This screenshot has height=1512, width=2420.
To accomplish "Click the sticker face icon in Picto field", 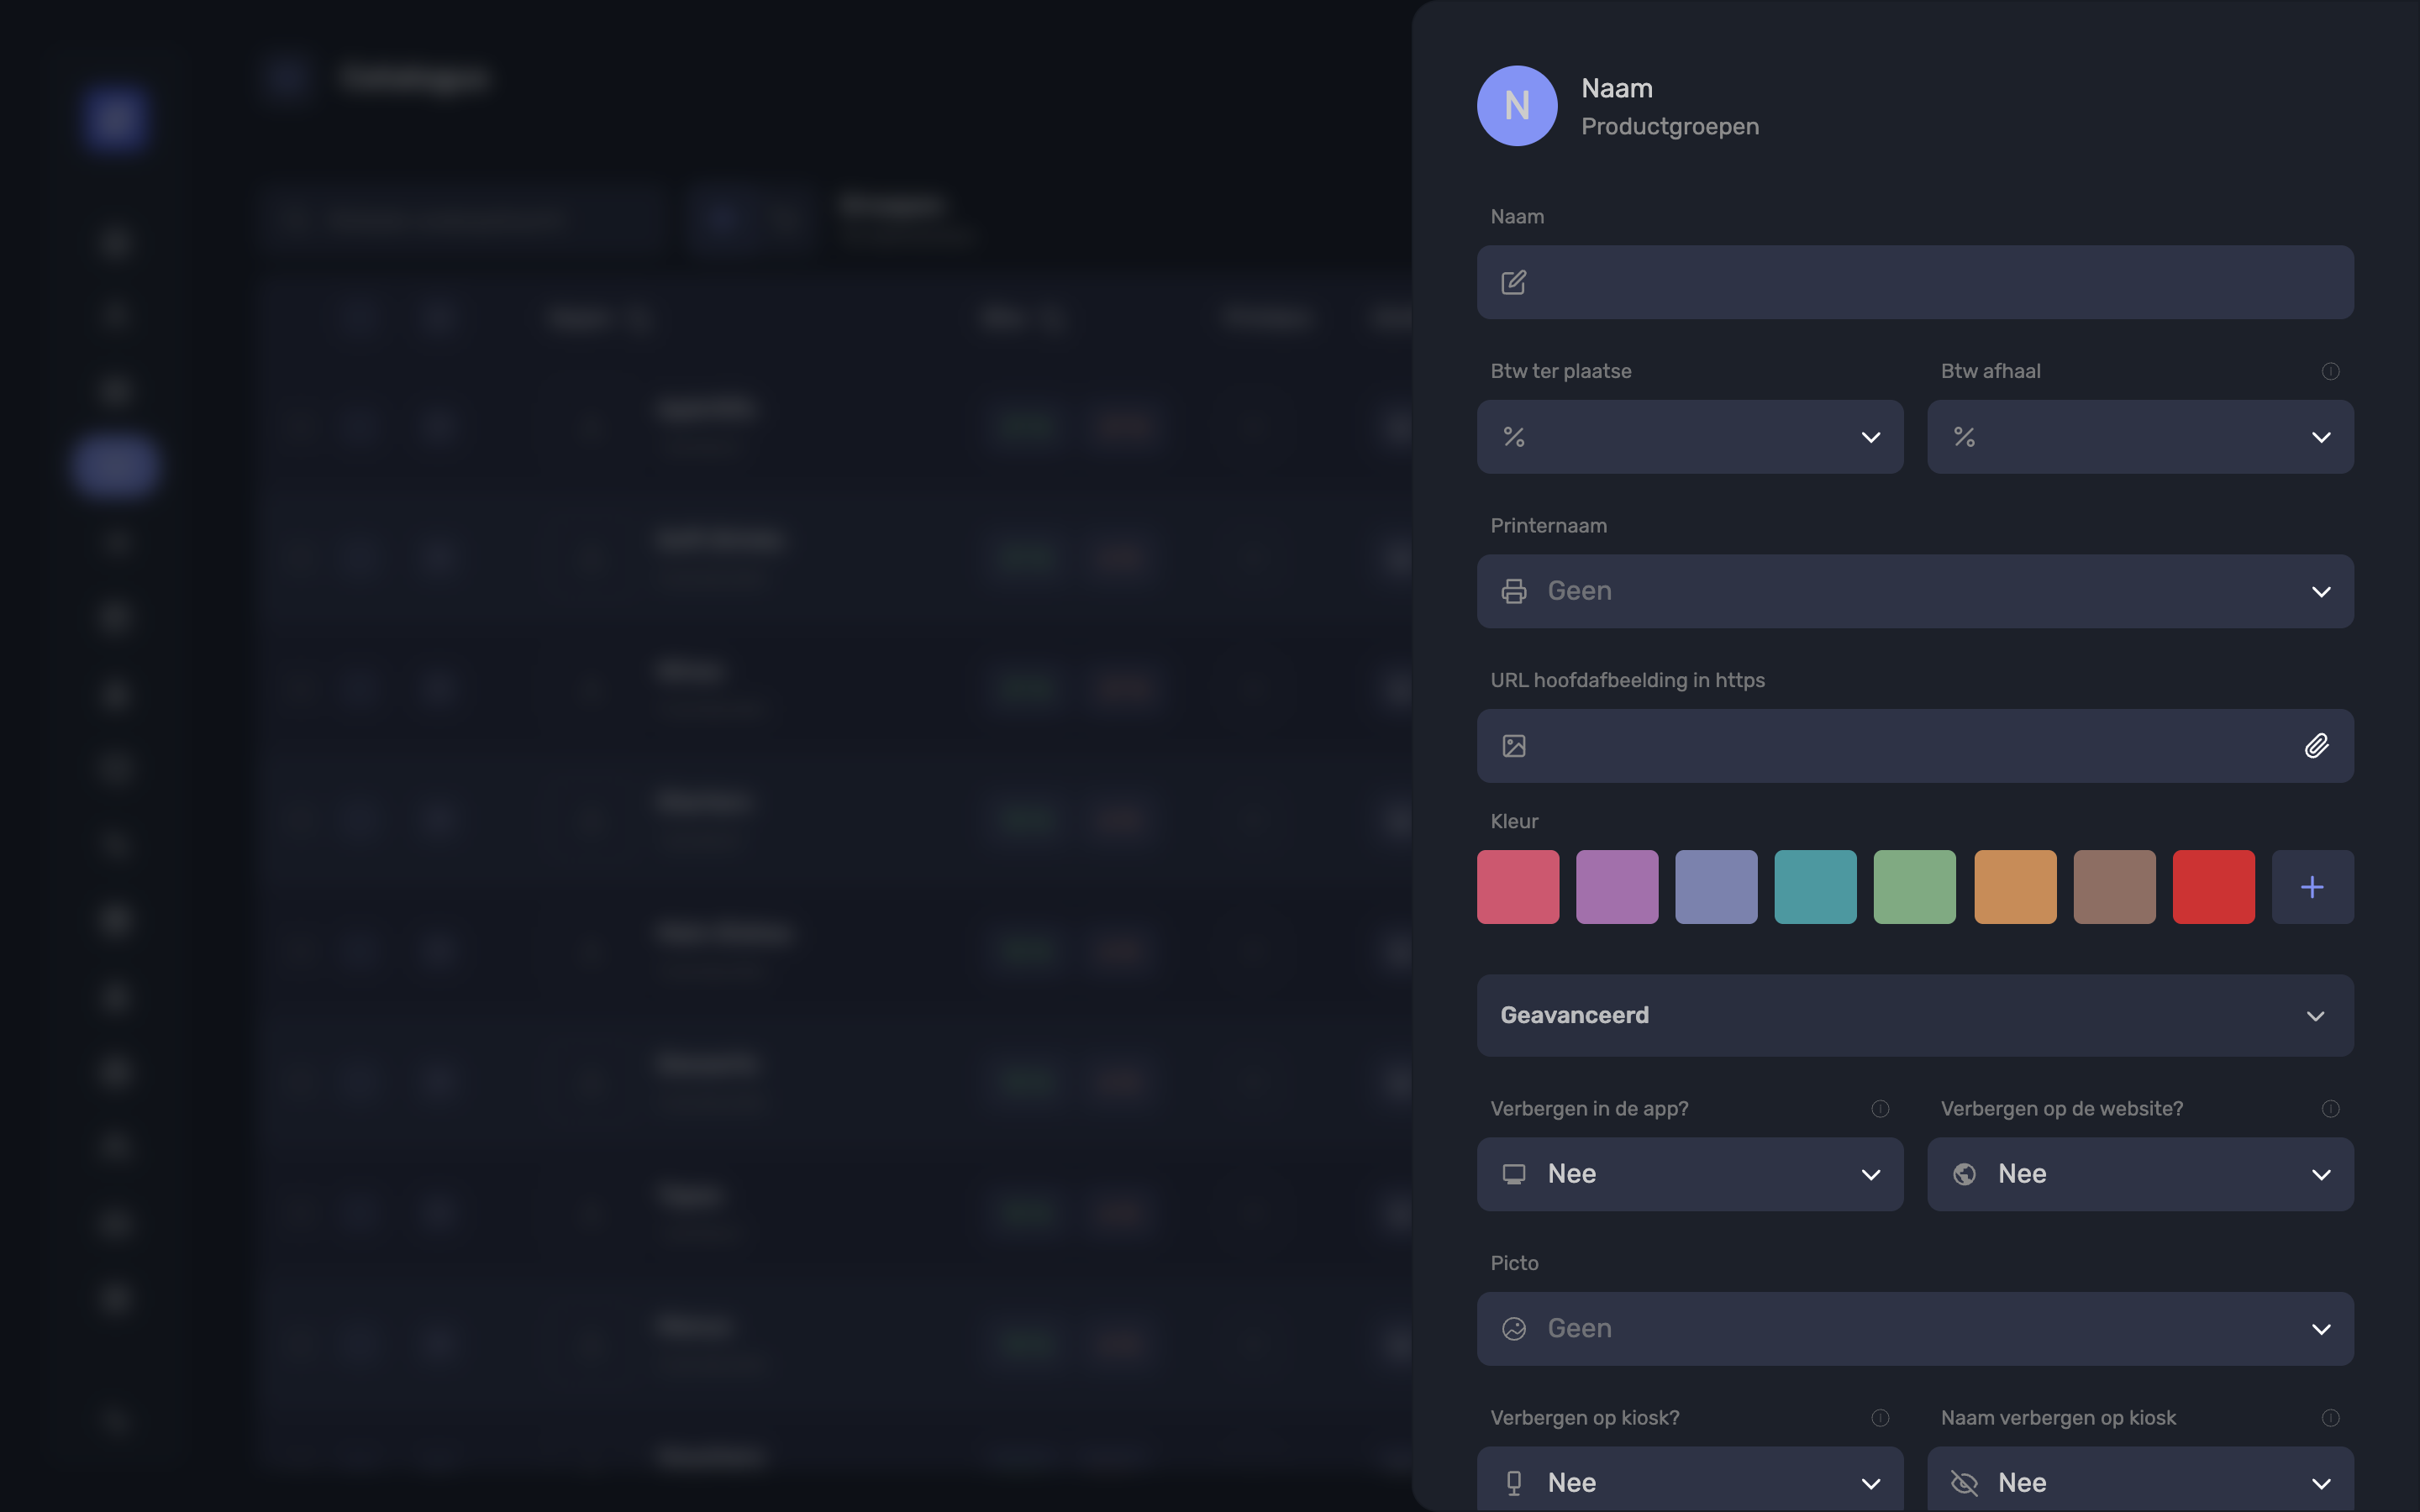I will tap(1514, 1328).
